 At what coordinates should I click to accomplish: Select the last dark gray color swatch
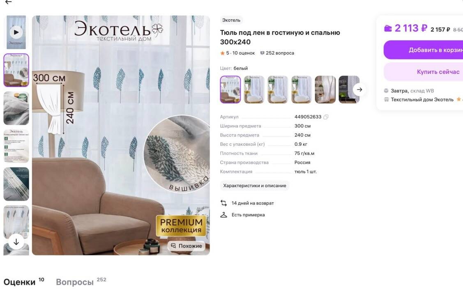tap(349, 89)
